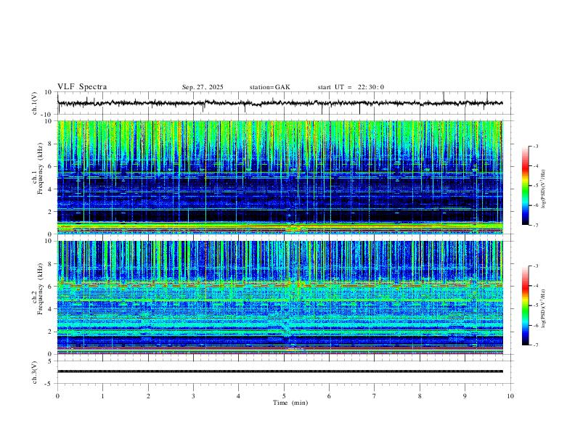575x444 pixels.
Task: Click time axis tick label '0'
Action: [x=57, y=396]
